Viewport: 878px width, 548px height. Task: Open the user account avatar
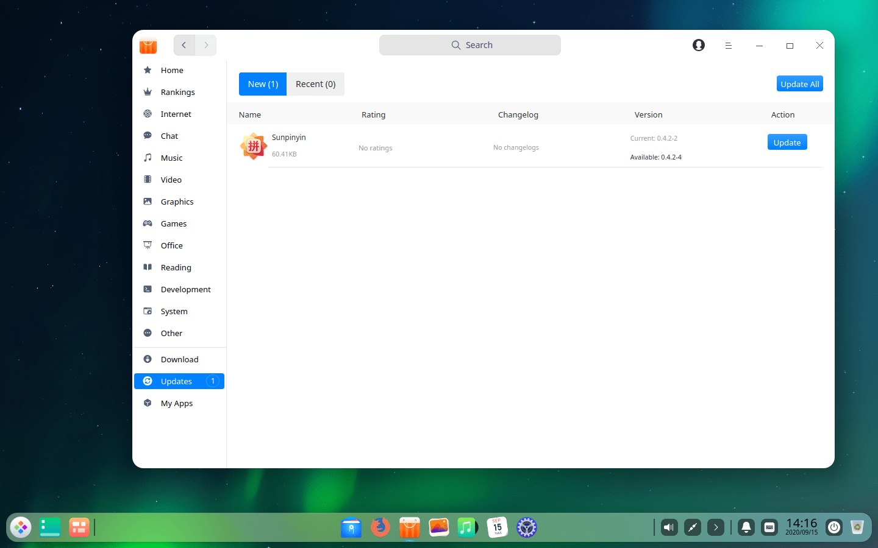[x=698, y=45]
